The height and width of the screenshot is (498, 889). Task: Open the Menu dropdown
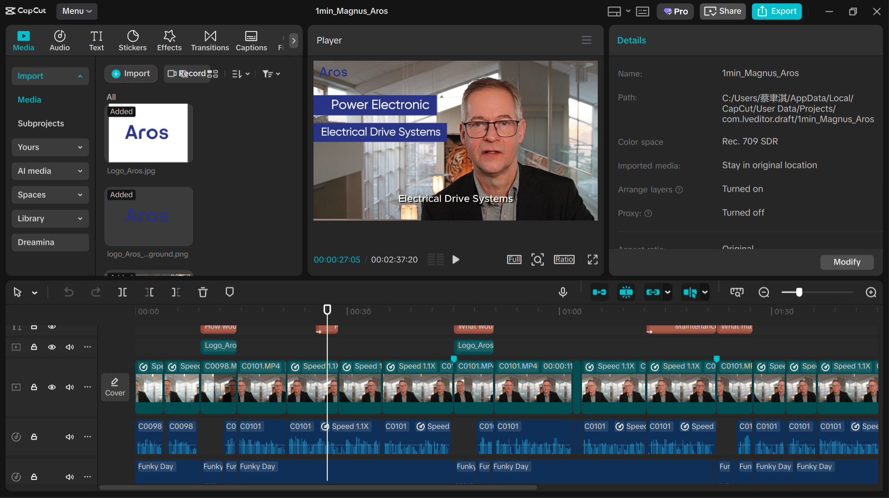coord(77,11)
